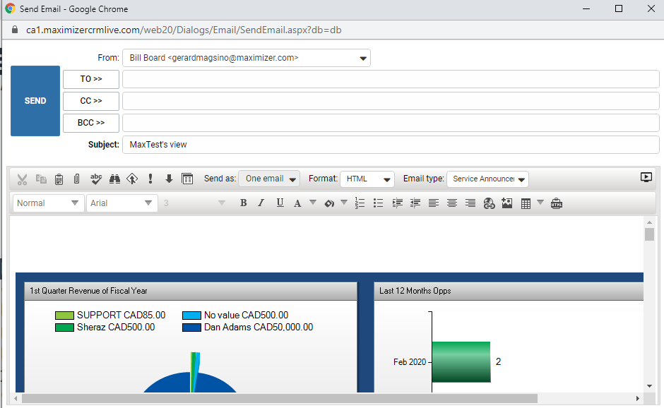Decrease paragraph indent
The width and height of the screenshot is (664, 408).
pos(415,203)
